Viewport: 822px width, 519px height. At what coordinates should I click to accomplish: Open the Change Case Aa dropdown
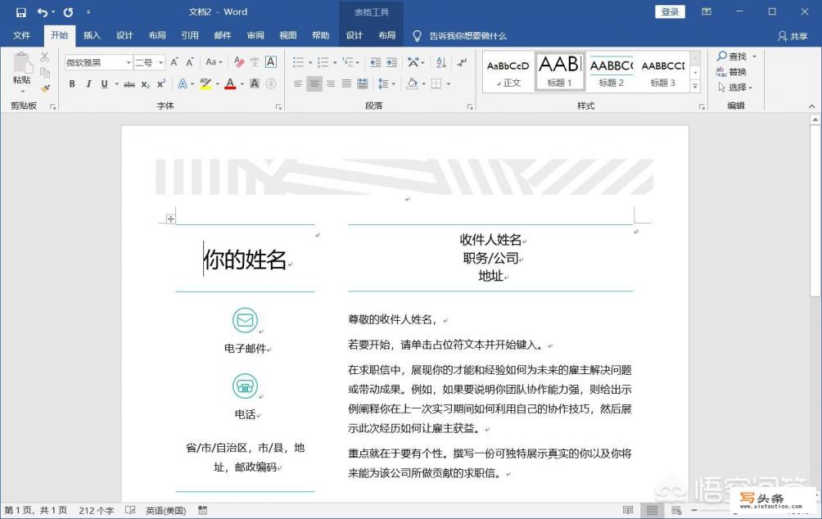pos(214,62)
